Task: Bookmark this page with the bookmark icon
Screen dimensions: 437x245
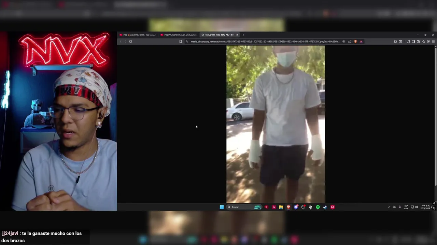Action: tap(181, 42)
